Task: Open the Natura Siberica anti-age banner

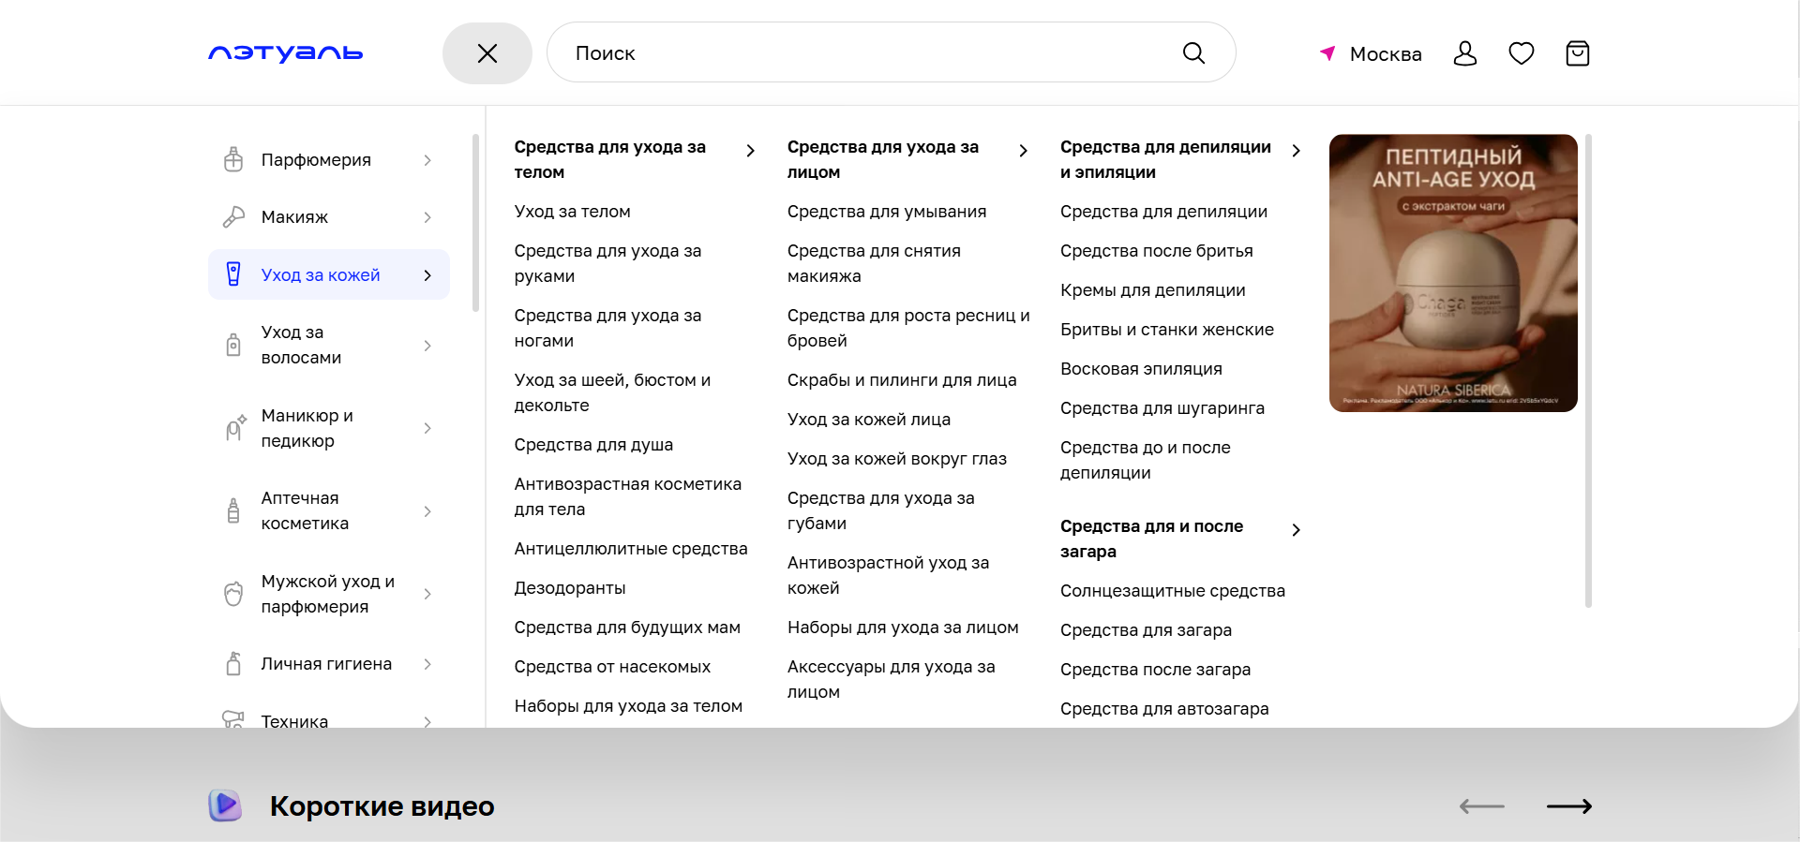Action: pos(1453,273)
